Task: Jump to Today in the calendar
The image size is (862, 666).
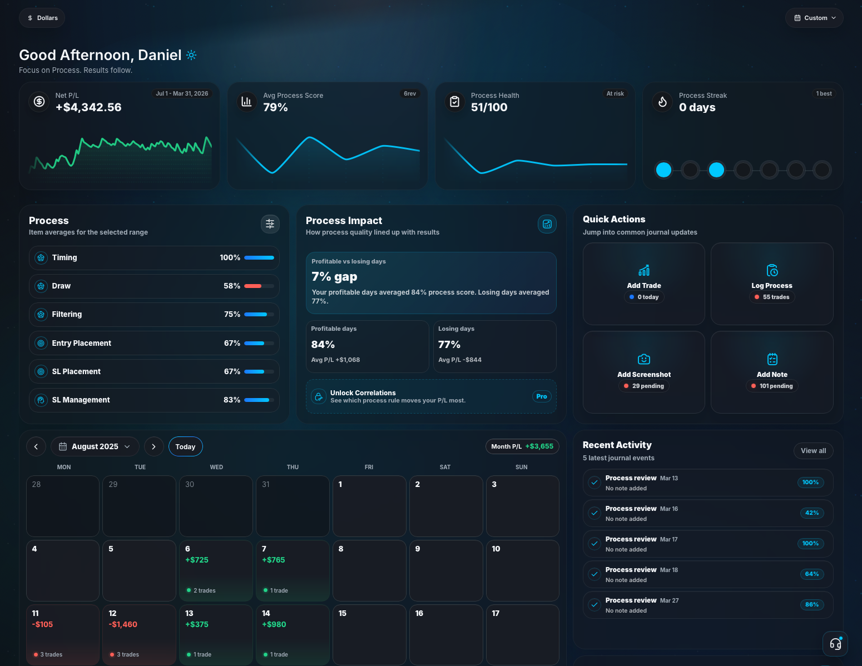Action: 186,446
